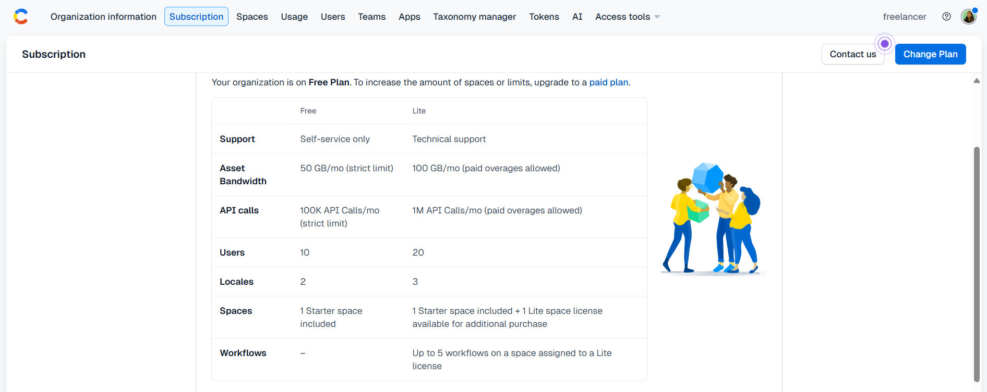
Task: Click the purple pulsing hint beacon
Action: (885, 44)
